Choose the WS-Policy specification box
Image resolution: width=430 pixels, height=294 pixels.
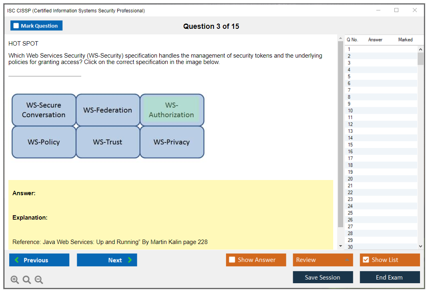pyautogui.click(x=44, y=142)
